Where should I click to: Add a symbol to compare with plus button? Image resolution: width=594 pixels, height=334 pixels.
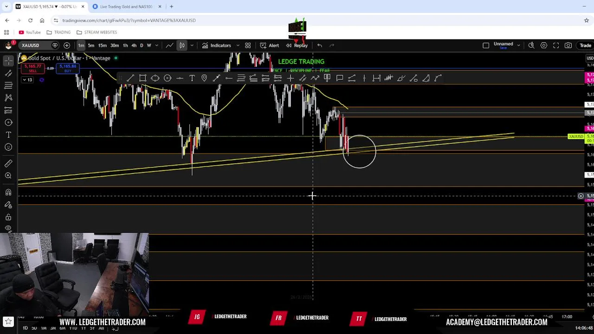[67, 45]
